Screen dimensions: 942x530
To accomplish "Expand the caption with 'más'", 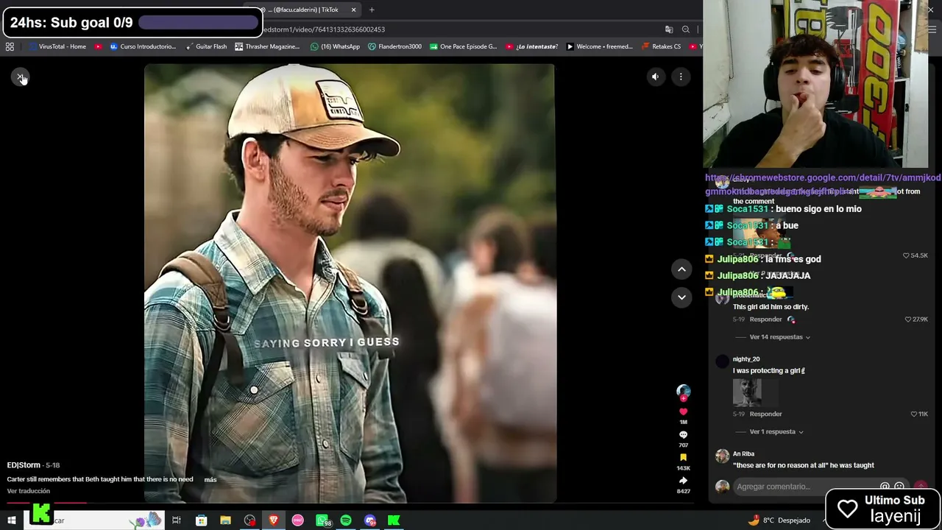I will point(210,479).
